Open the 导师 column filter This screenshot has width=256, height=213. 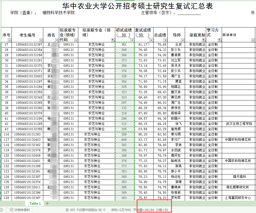[183, 40]
